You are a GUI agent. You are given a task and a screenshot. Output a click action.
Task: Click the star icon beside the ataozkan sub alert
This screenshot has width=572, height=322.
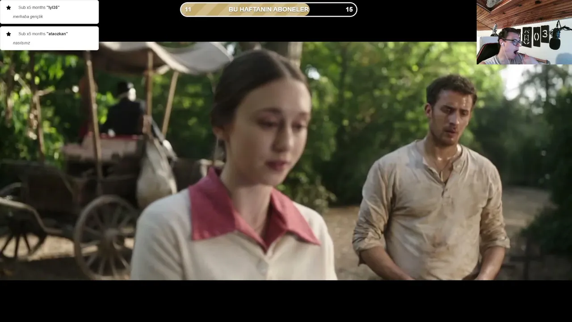tap(8, 34)
